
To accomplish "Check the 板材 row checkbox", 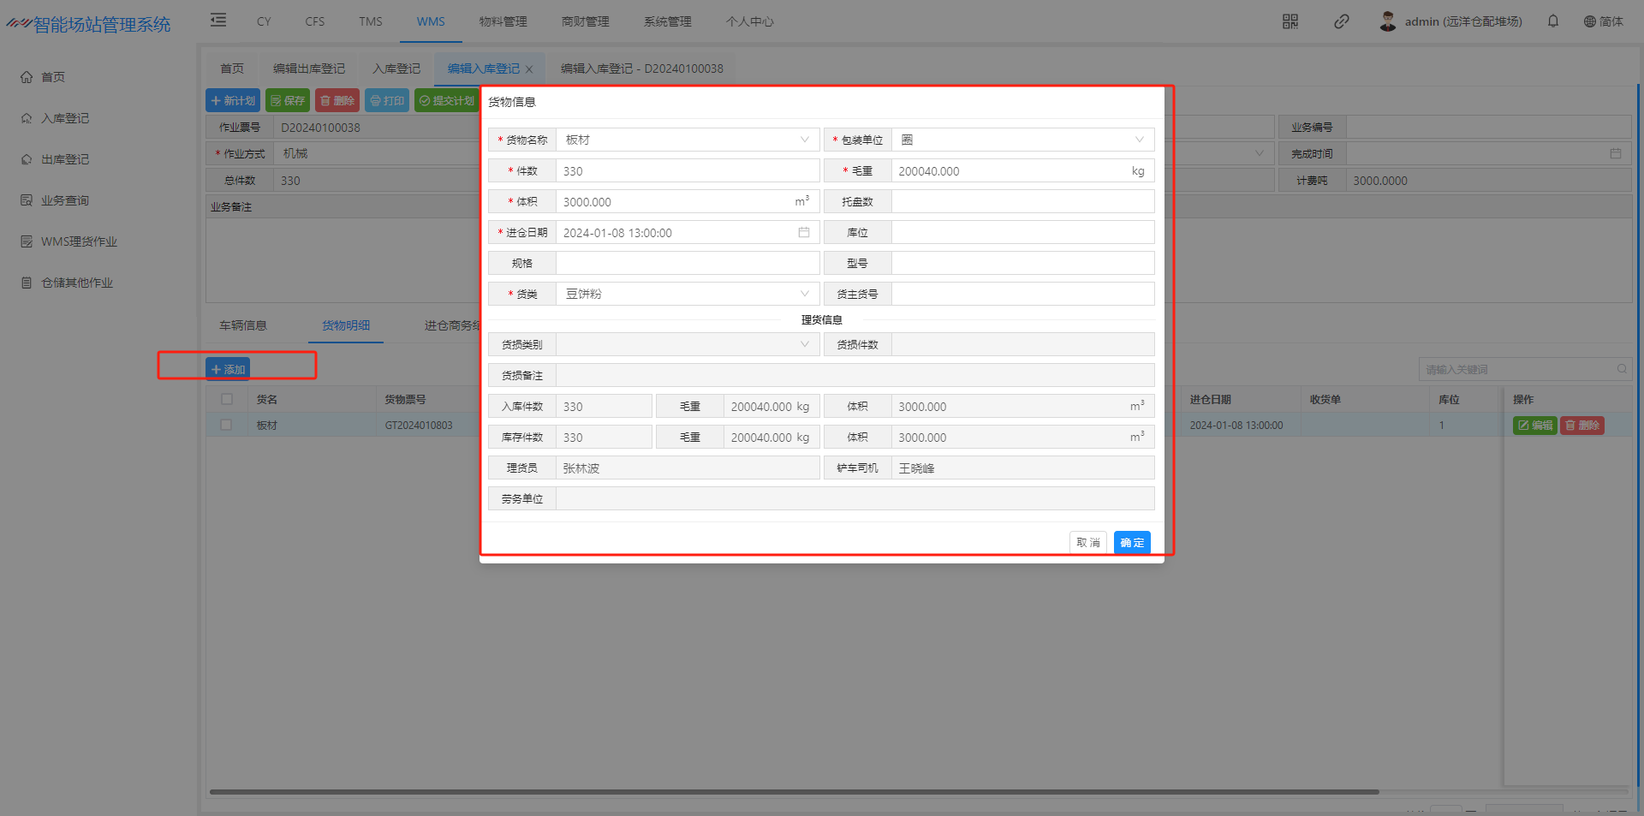I will pyautogui.click(x=227, y=425).
